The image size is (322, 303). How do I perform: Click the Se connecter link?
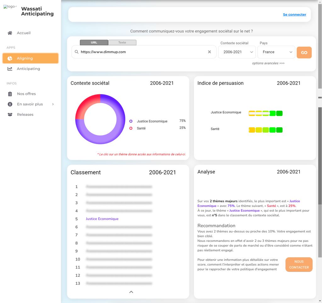[295, 14]
